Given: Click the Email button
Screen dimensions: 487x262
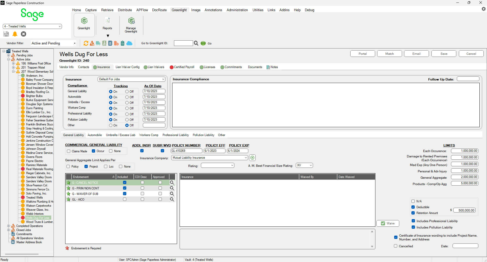Looking at the screenshot, I should click(x=416, y=54).
